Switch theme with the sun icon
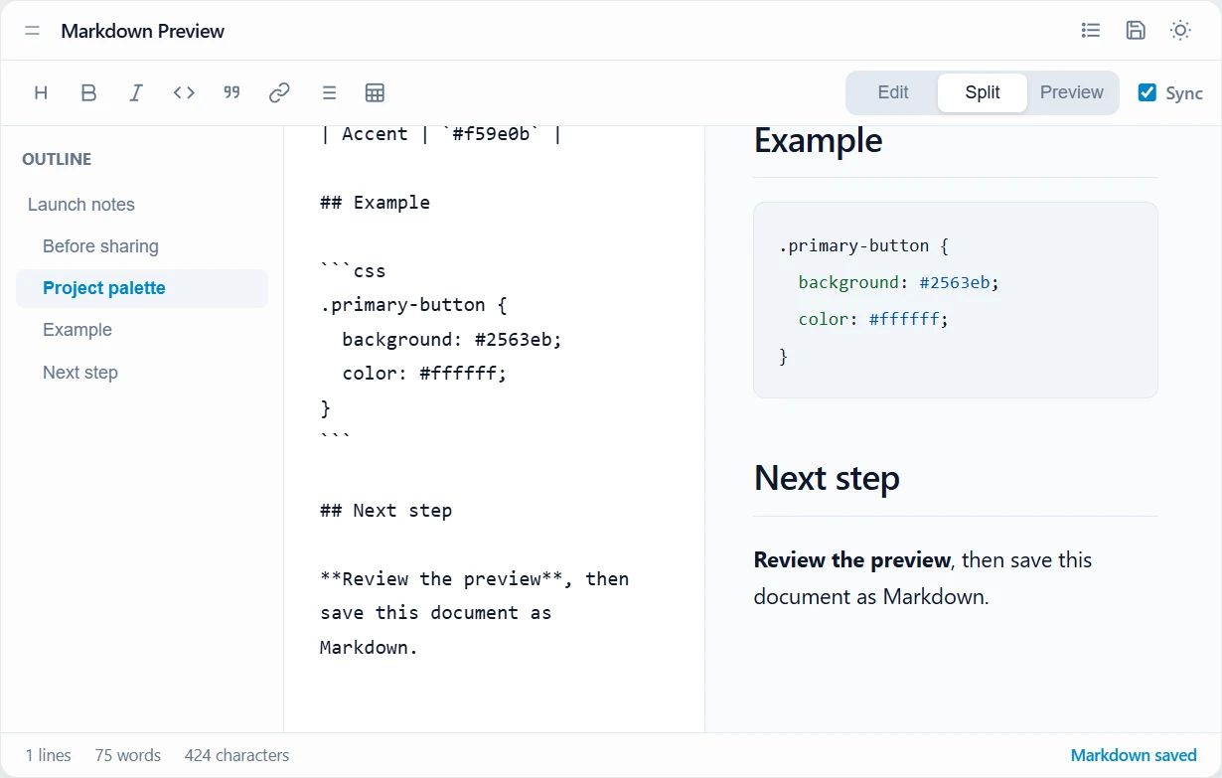The width and height of the screenshot is (1222, 778). [x=1180, y=31]
